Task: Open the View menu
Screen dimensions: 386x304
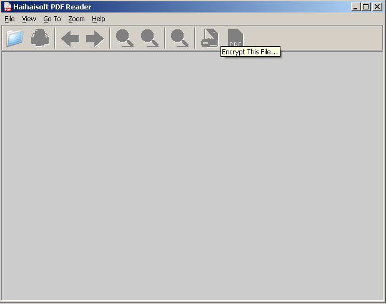Action: pyautogui.click(x=29, y=19)
